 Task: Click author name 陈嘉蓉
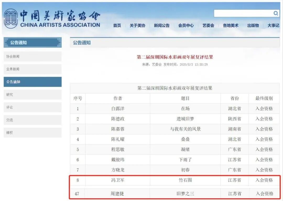(118, 129)
